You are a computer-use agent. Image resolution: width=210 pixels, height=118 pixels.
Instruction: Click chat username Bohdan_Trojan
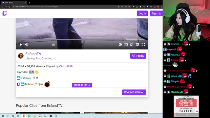(34, 84)
